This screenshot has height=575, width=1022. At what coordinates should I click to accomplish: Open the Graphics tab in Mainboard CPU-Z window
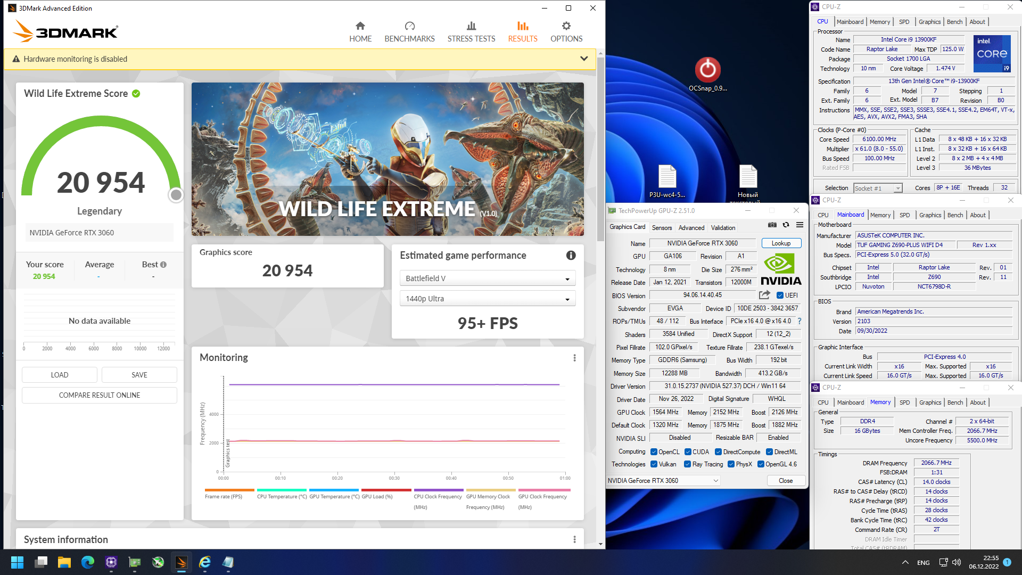[x=930, y=215]
